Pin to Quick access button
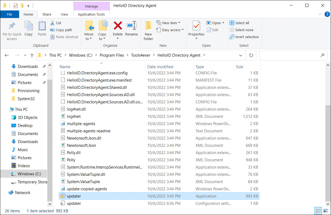Screen dimensions: 331x215 point(12,31)
